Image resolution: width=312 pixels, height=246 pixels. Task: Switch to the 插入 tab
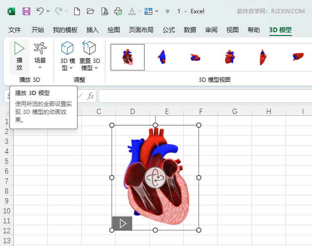click(x=93, y=30)
